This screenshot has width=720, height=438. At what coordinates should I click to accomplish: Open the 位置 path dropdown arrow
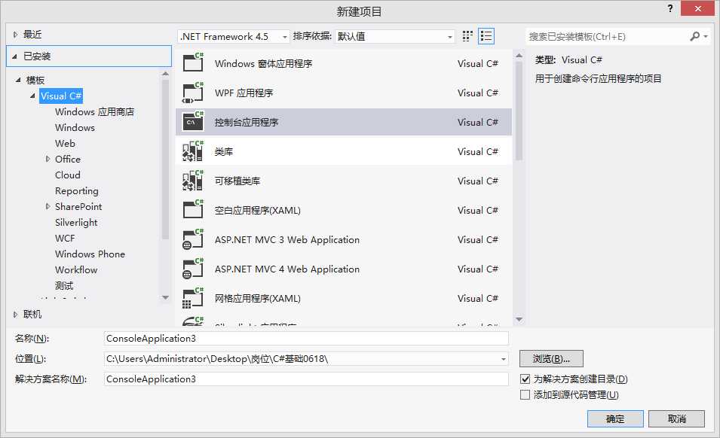[x=504, y=359]
